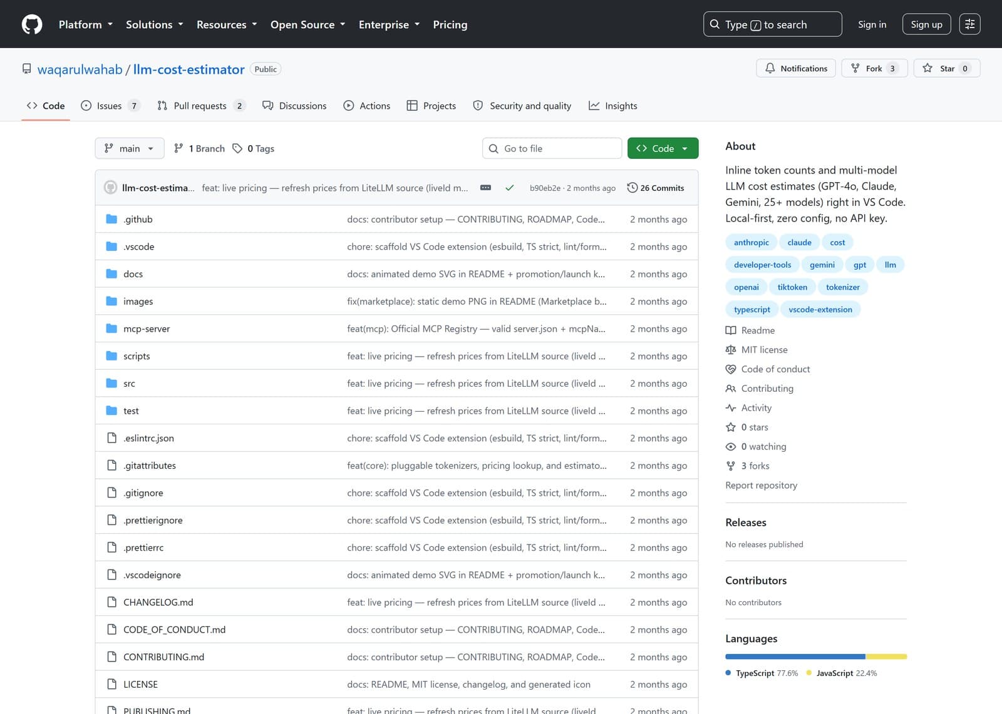Expand the green Code dropdown button
Screen dimensions: 1002x714
663,148
